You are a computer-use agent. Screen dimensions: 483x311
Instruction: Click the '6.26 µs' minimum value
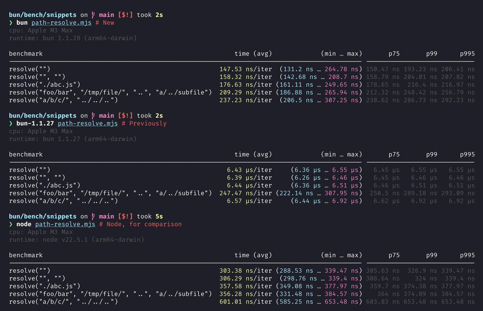308,177
